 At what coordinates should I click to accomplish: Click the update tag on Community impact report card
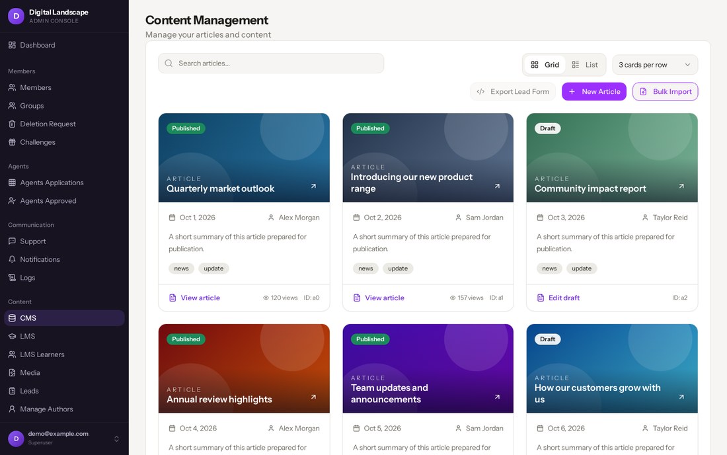(582, 269)
